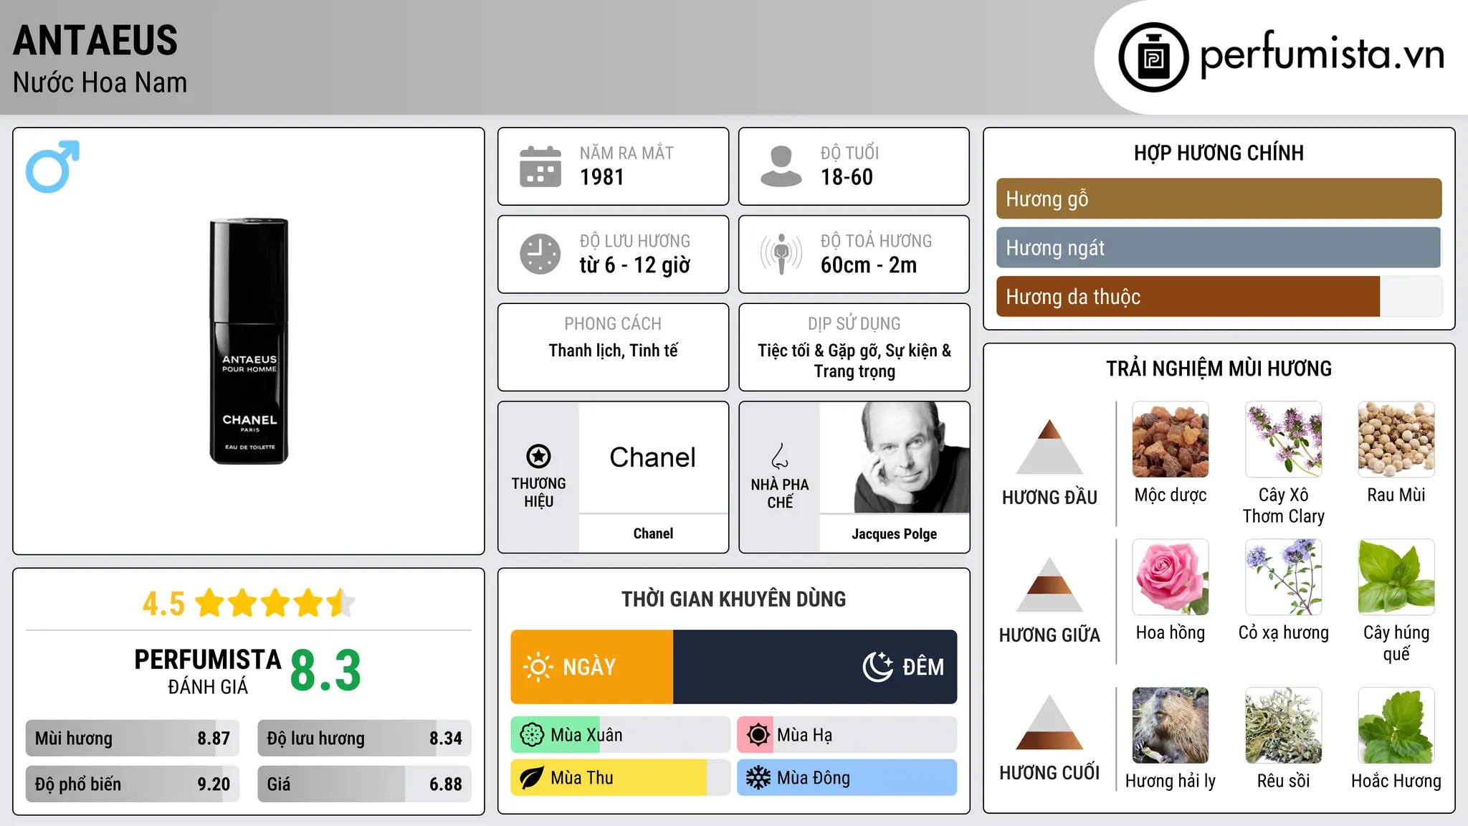The width and height of the screenshot is (1468, 826).
Task: Click the five-star rating graphic
Action: pos(275,603)
